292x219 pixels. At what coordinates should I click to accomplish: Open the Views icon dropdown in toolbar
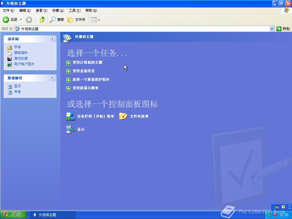pos(95,20)
